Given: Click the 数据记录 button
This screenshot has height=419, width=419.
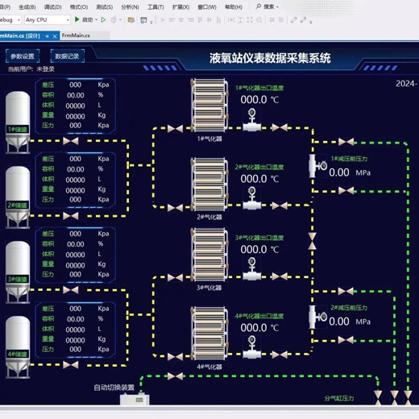Looking at the screenshot, I should (67, 56).
